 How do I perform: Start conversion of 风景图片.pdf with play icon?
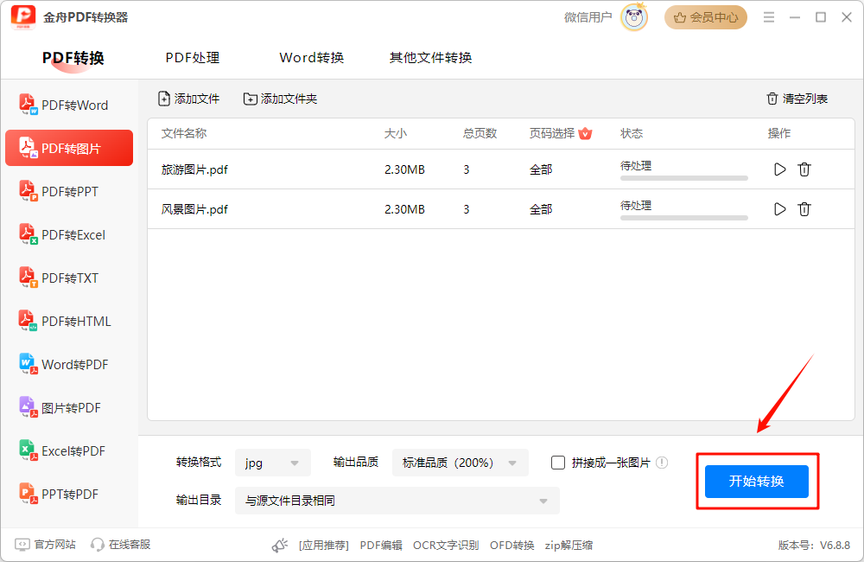(779, 209)
